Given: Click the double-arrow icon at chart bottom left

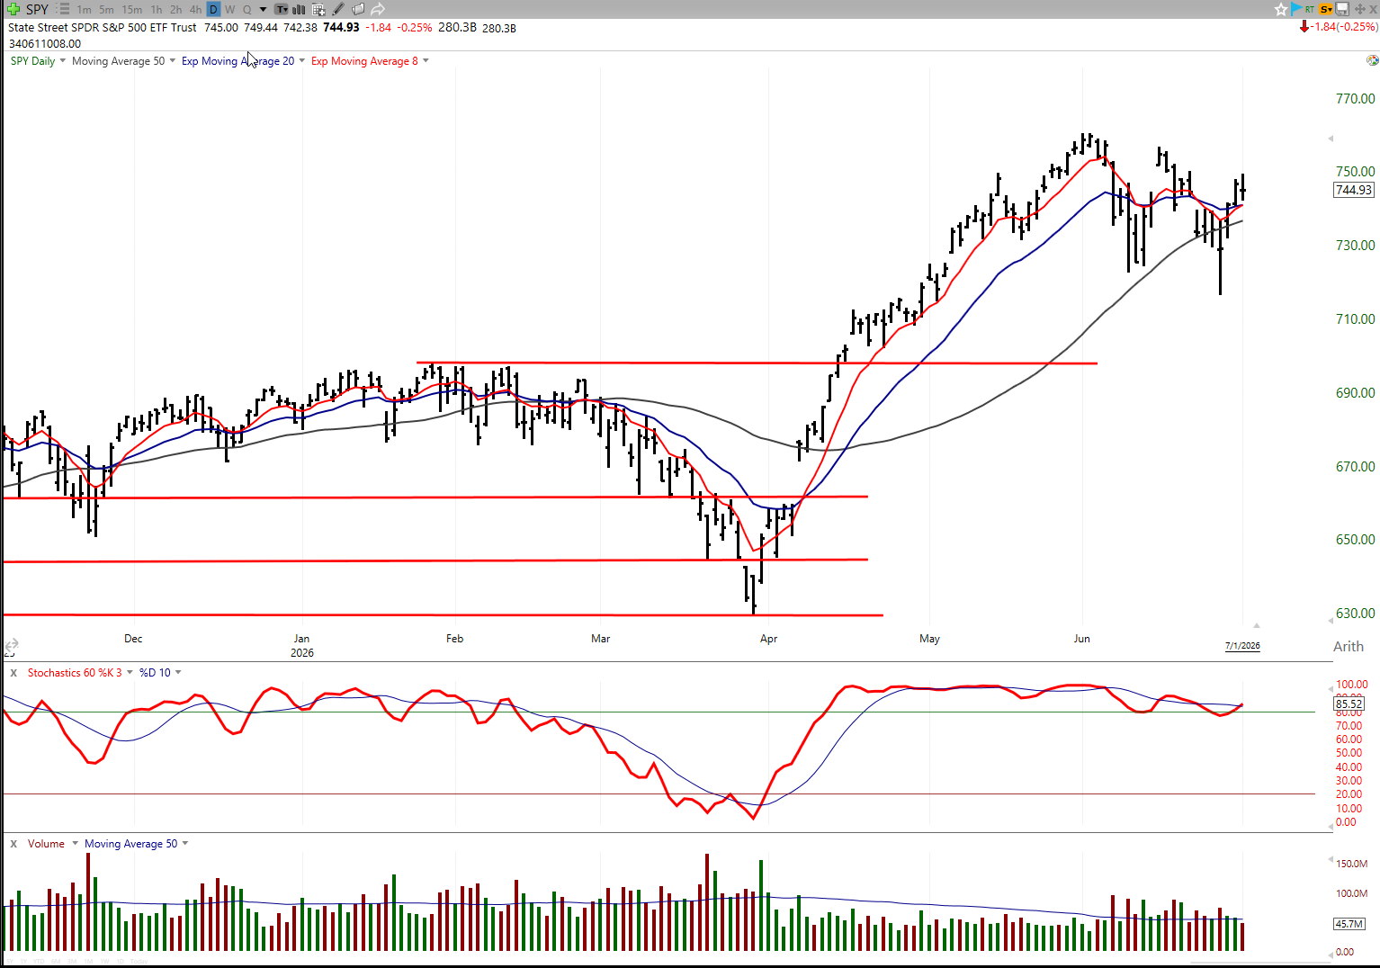Looking at the screenshot, I should (x=11, y=645).
